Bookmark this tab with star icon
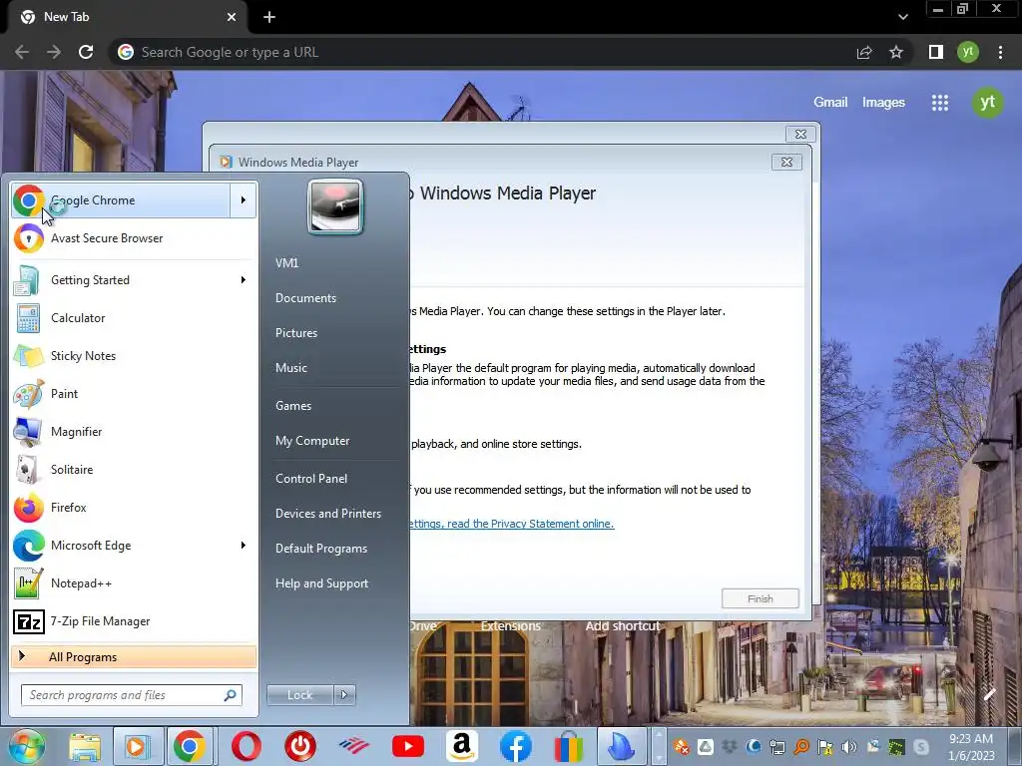Image resolution: width=1022 pixels, height=766 pixels. (896, 52)
